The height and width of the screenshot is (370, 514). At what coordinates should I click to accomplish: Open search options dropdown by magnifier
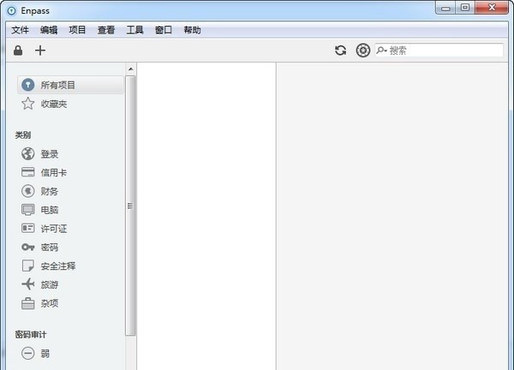(x=381, y=51)
